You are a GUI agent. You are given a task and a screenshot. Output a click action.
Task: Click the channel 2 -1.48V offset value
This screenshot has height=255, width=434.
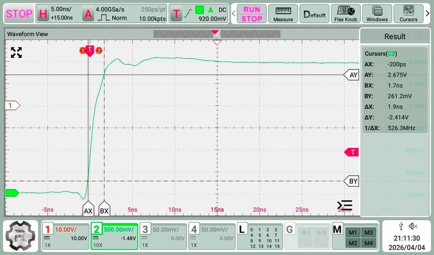click(129, 238)
